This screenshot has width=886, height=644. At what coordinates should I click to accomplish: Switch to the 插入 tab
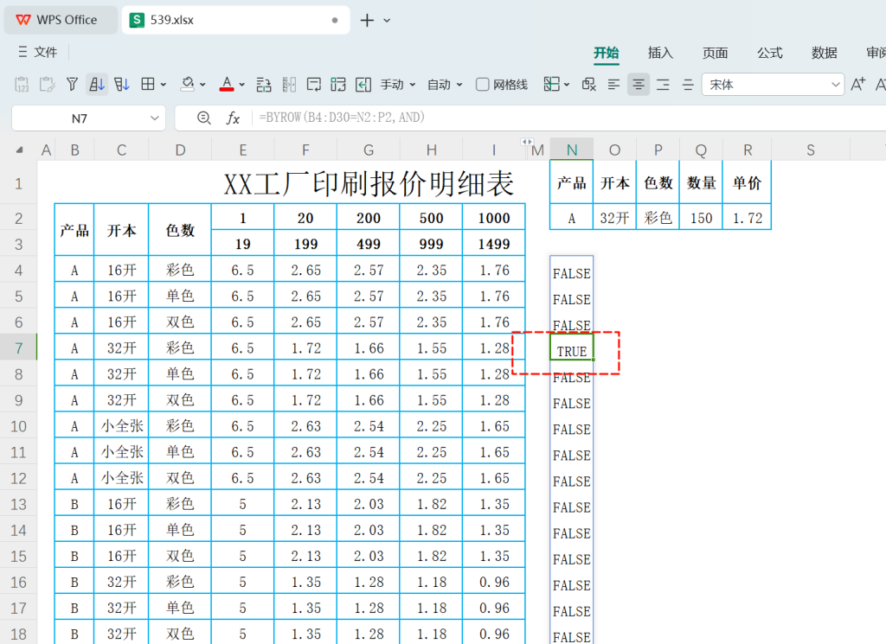[660, 53]
